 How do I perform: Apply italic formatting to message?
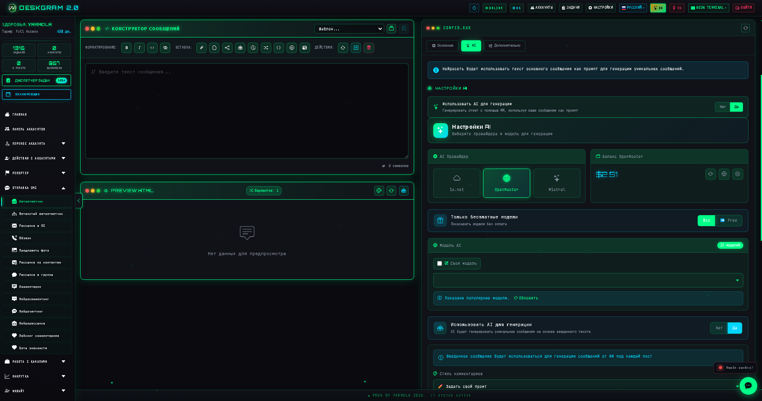[x=139, y=48]
